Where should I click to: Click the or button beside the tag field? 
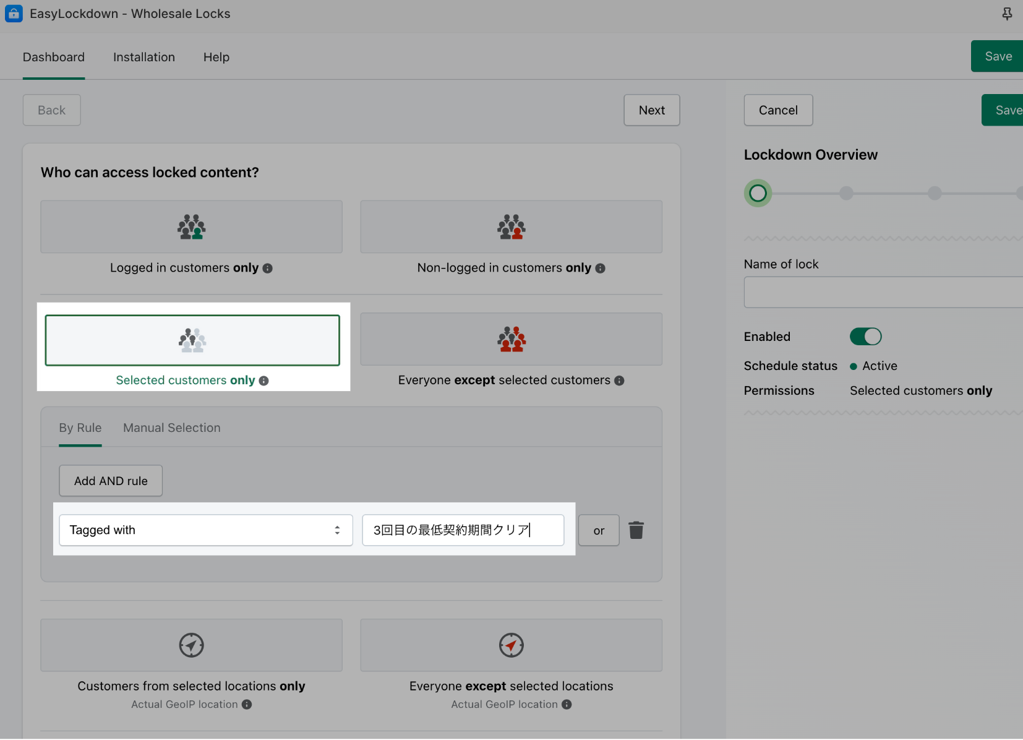click(598, 531)
